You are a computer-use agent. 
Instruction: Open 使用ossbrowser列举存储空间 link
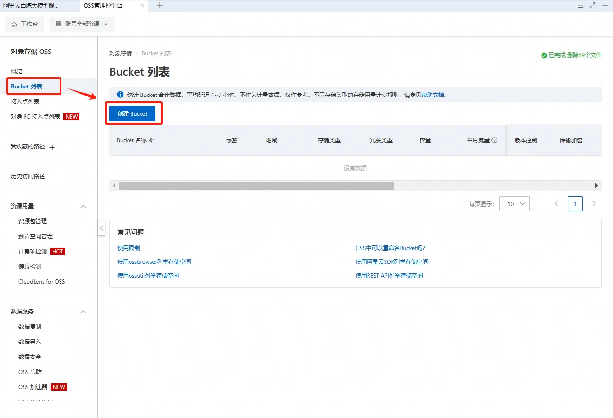154,262
